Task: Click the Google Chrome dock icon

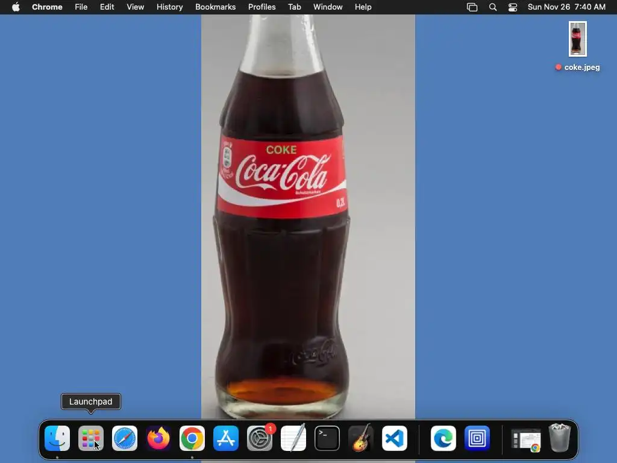Action: 192,438
